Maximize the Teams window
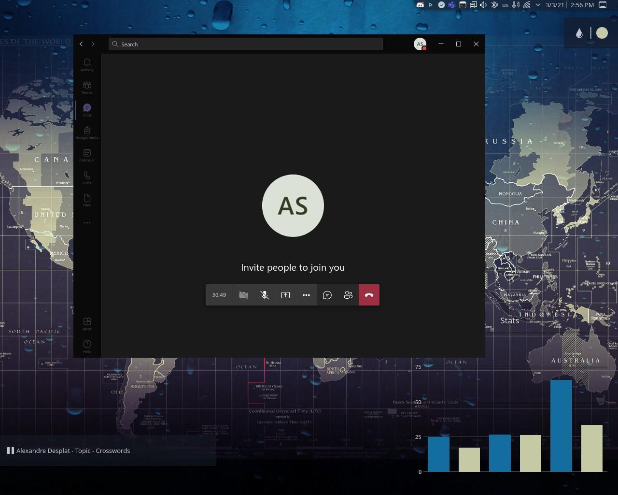The width and height of the screenshot is (618, 495). (x=459, y=44)
